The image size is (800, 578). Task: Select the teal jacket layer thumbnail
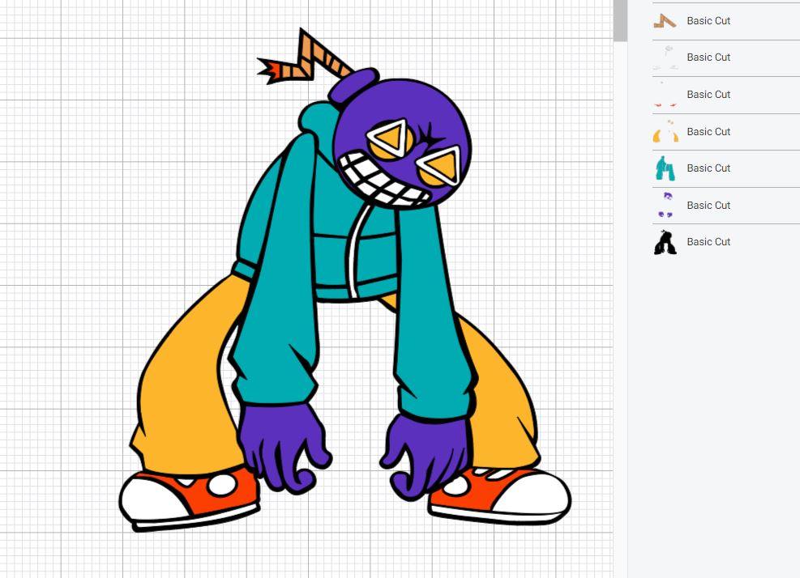pyautogui.click(x=665, y=168)
